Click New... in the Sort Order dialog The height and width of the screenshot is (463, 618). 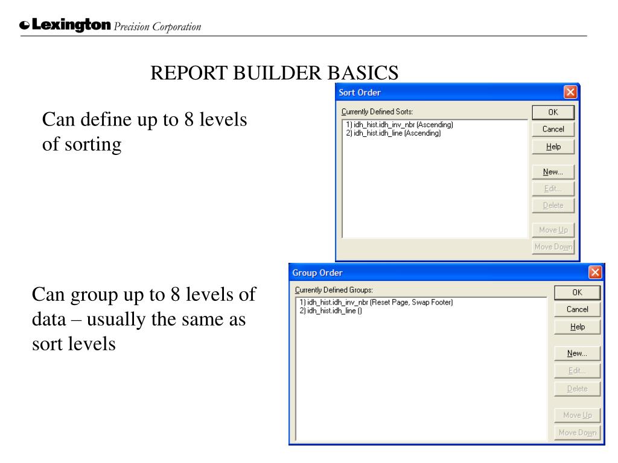553,172
